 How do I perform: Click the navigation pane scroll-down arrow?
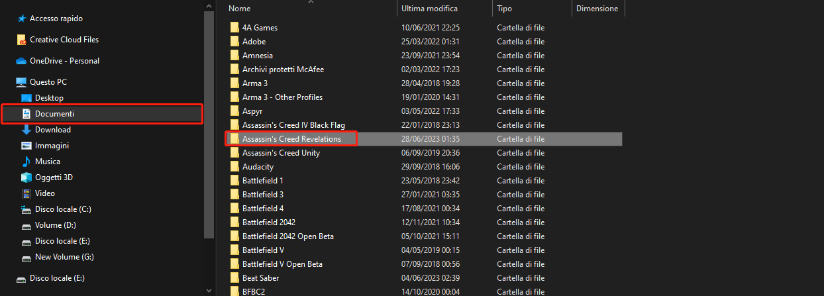209,290
